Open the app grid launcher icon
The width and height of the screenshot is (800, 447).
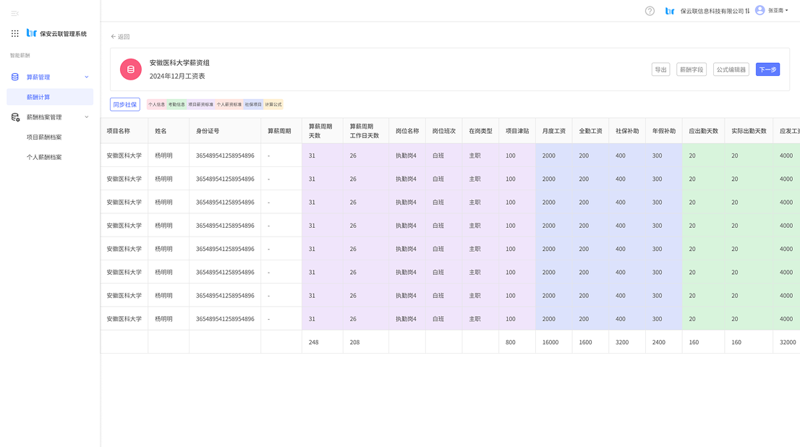point(15,33)
